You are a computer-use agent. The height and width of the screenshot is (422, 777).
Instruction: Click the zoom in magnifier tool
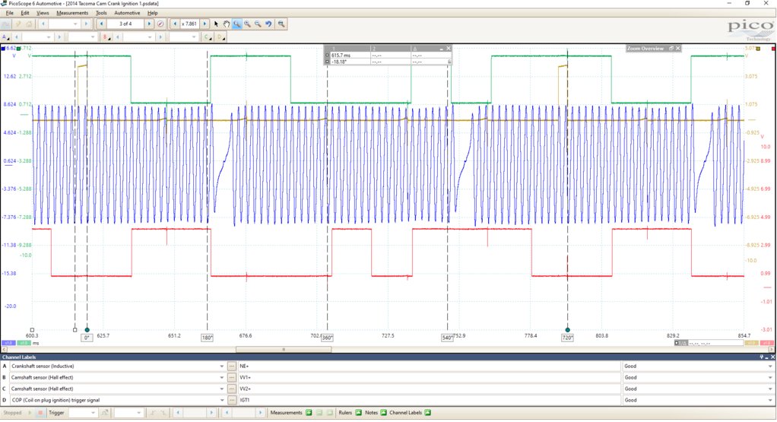(247, 24)
